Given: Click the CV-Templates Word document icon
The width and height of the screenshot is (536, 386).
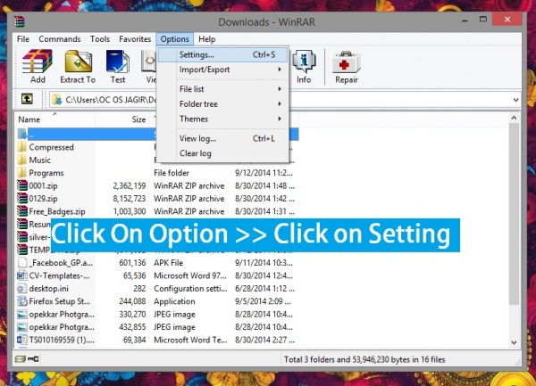Looking at the screenshot, I should tap(22, 275).
